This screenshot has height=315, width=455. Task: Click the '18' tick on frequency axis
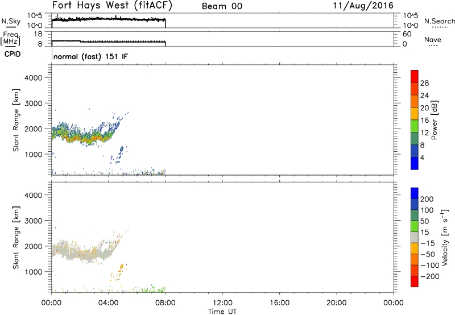pos(38,34)
